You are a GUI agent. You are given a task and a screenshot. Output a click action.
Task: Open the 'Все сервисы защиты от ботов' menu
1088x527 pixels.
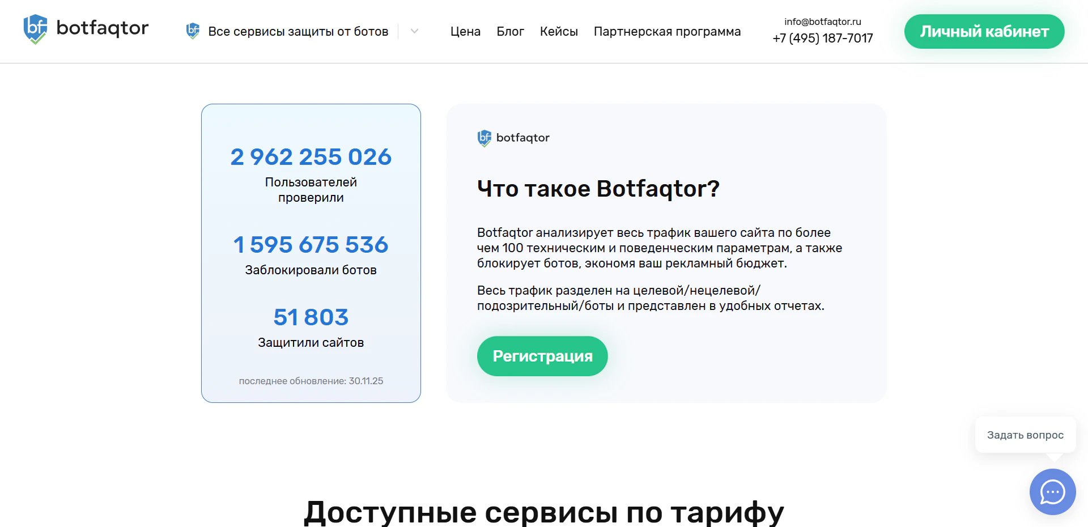coord(298,32)
